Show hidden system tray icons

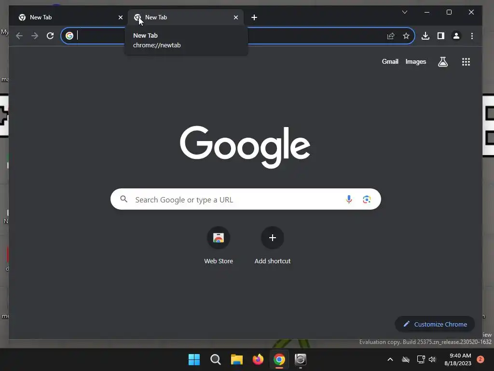[390, 359]
